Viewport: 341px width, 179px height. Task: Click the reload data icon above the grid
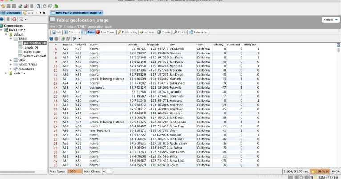click(x=51, y=38)
